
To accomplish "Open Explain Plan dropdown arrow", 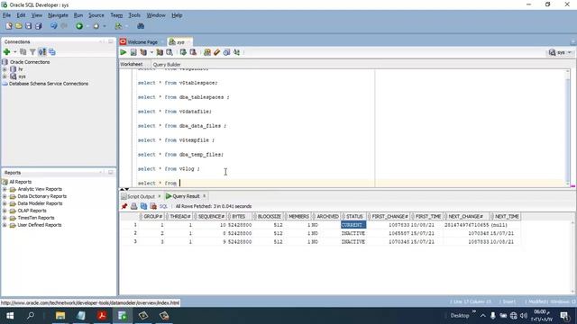I will (151, 52).
